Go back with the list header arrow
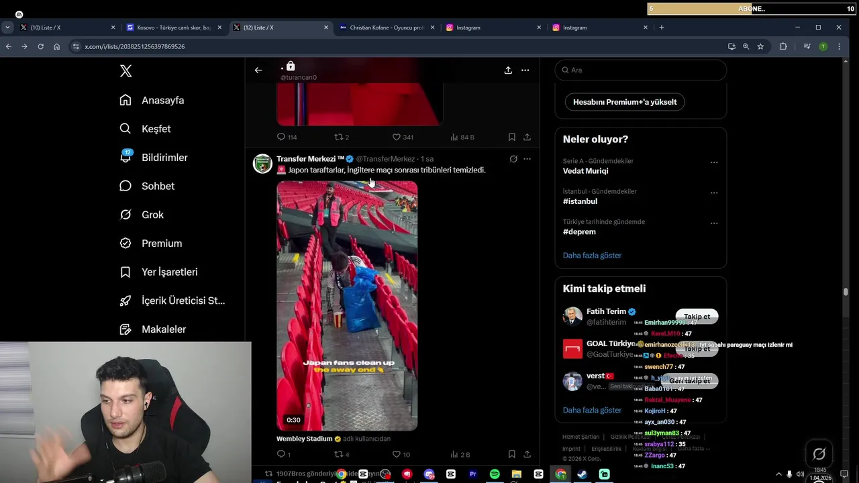859x483 pixels. tap(258, 70)
